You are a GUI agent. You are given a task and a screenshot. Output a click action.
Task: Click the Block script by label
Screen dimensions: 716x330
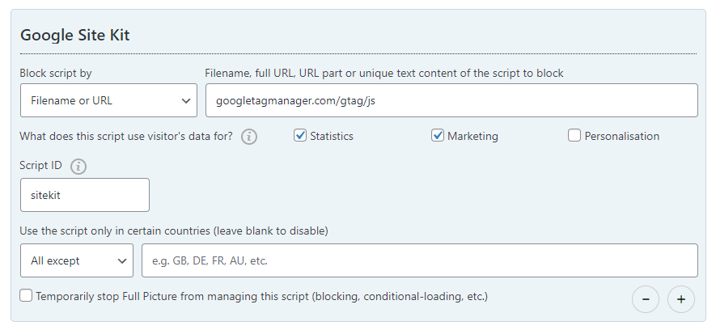[x=56, y=73]
